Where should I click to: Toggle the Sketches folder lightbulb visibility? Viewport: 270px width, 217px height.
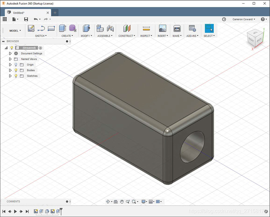click(x=16, y=76)
